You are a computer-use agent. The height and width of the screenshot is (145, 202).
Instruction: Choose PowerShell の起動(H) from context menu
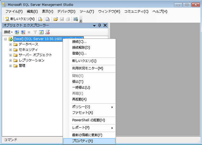(89, 120)
